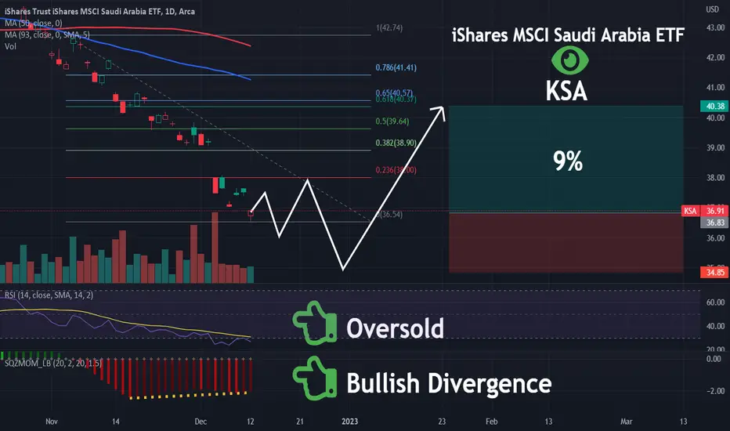This screenshot has width=730, height=431.
Task: Click the pointing hand icon beside Oversold
Action: 315,324
